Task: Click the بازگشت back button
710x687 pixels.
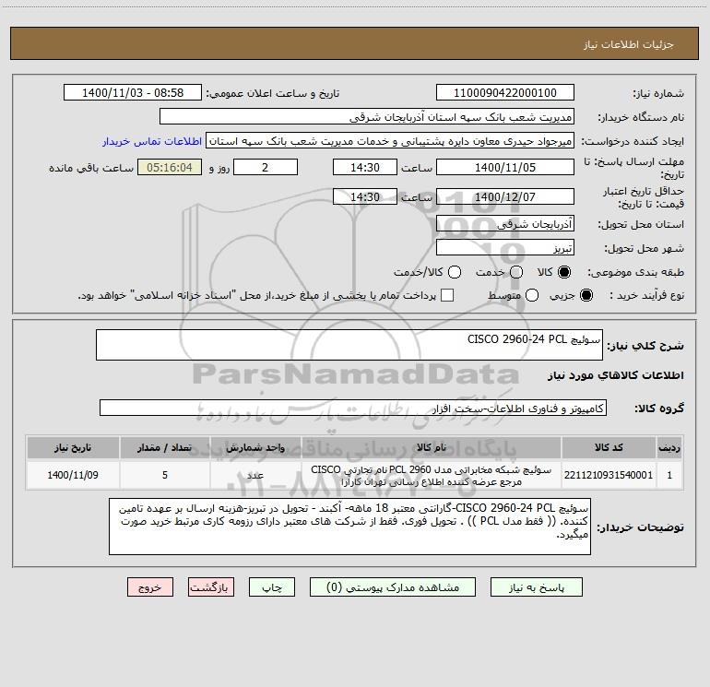Action: click(211, 586)
